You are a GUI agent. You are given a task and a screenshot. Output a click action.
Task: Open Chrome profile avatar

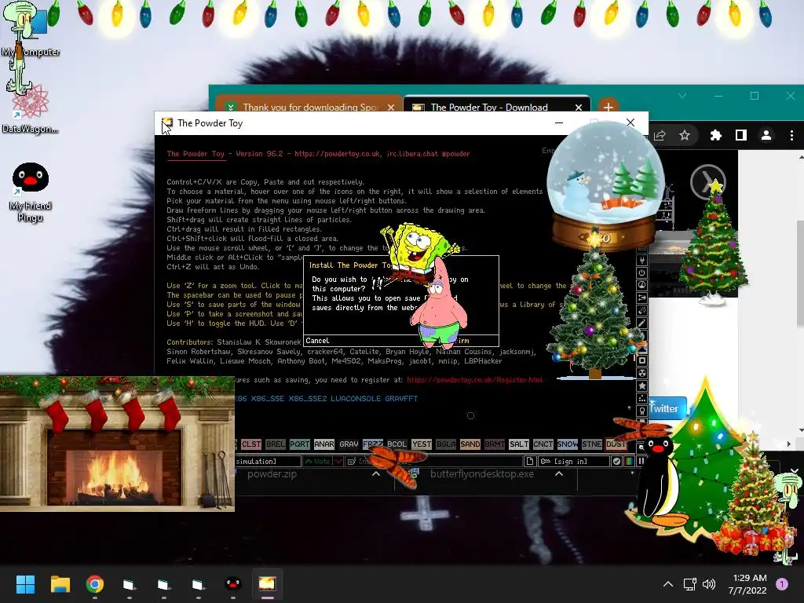[766, 135]
